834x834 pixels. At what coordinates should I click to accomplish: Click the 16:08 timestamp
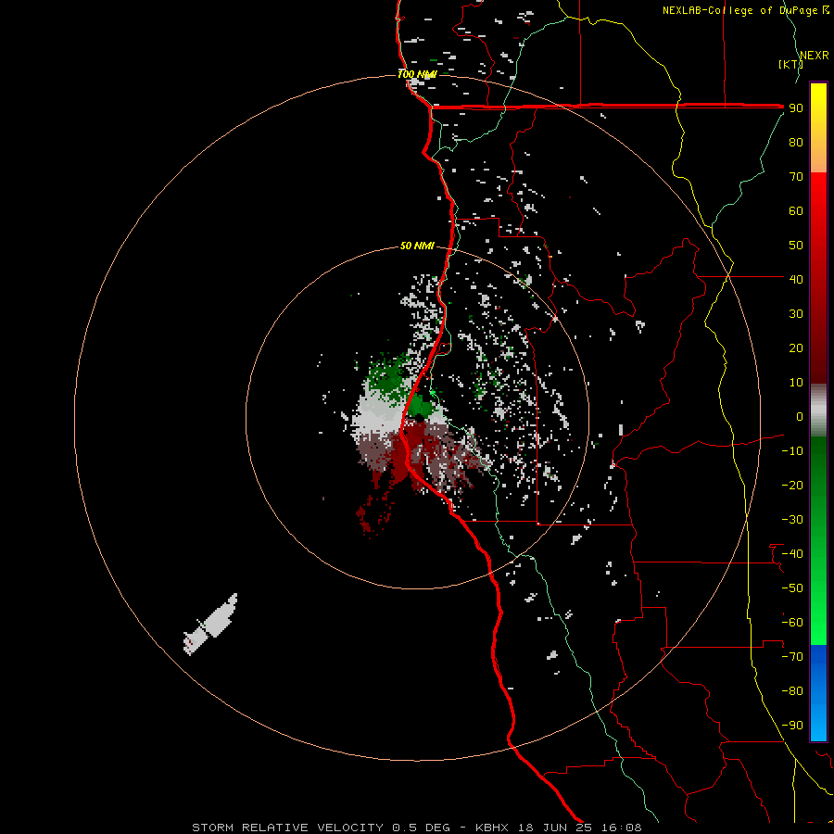(x=622, y=828)
